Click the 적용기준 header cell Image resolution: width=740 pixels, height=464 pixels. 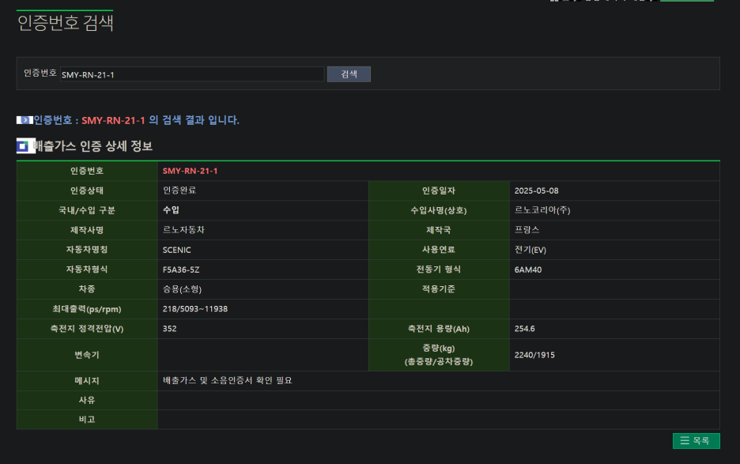click(439, 289)
